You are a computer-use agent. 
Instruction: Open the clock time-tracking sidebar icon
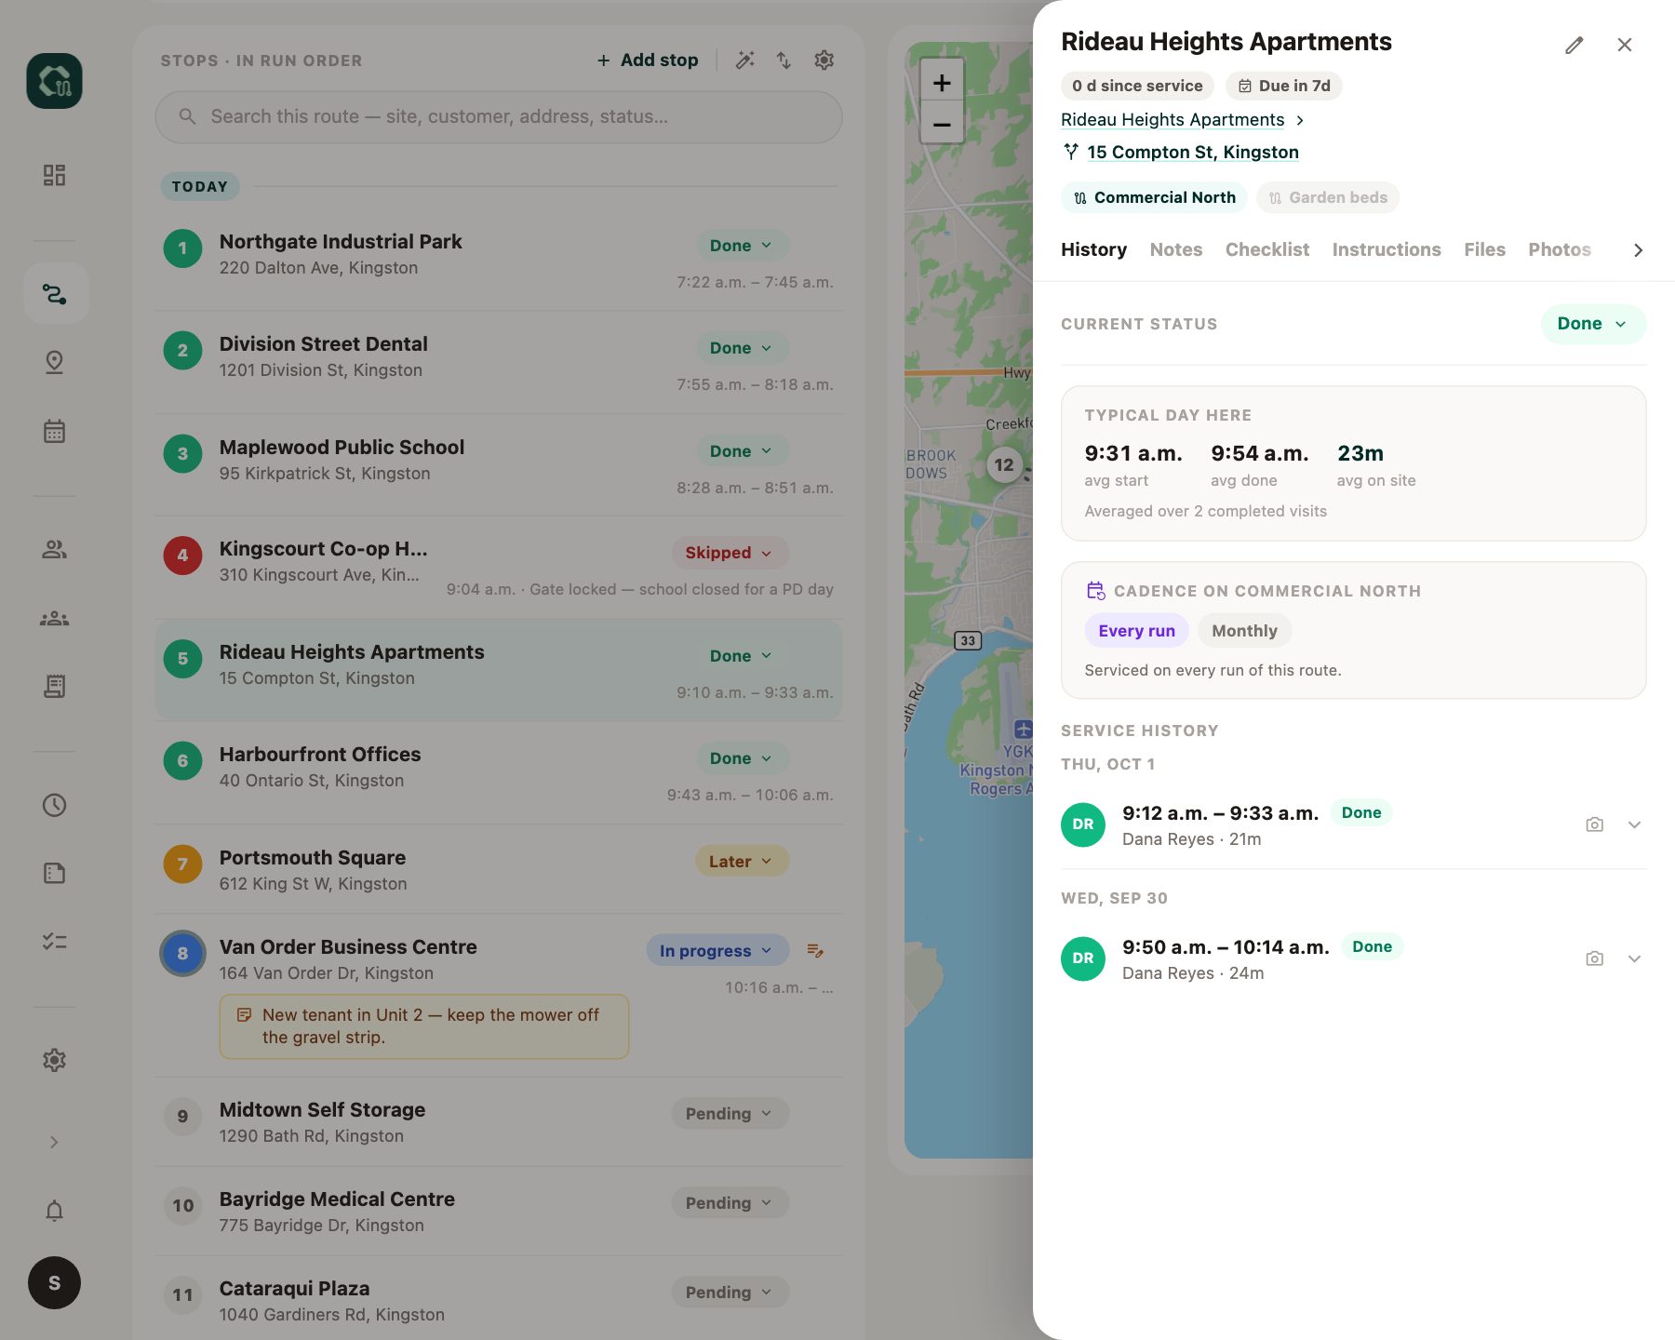pyautogui.click(x=54, y=805)
